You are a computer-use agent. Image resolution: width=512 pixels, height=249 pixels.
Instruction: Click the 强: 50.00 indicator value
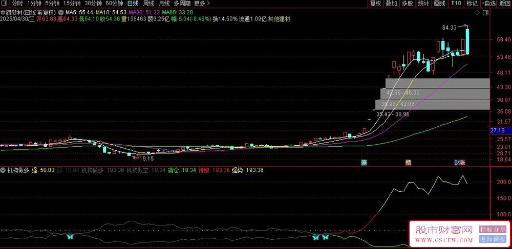pyautogui.click(x=43, y=170)
